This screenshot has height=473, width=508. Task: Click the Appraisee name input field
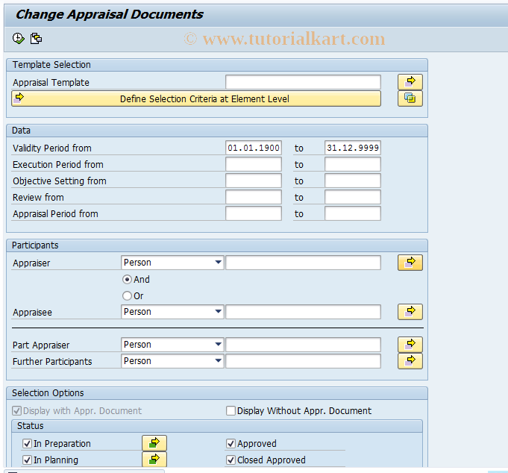pyautogui.click(x=303, y=312)
